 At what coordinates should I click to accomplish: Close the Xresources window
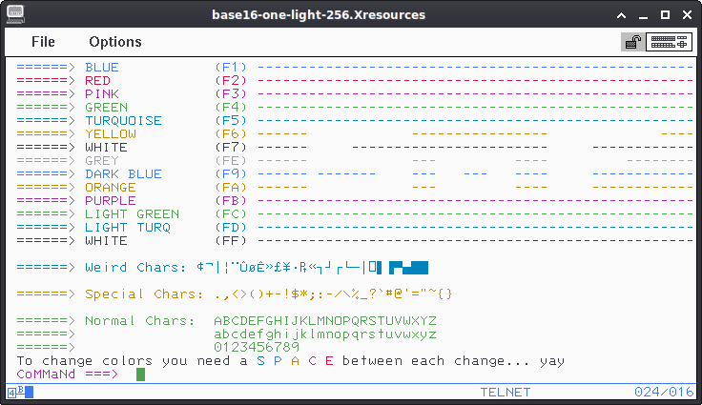point(688,14)
